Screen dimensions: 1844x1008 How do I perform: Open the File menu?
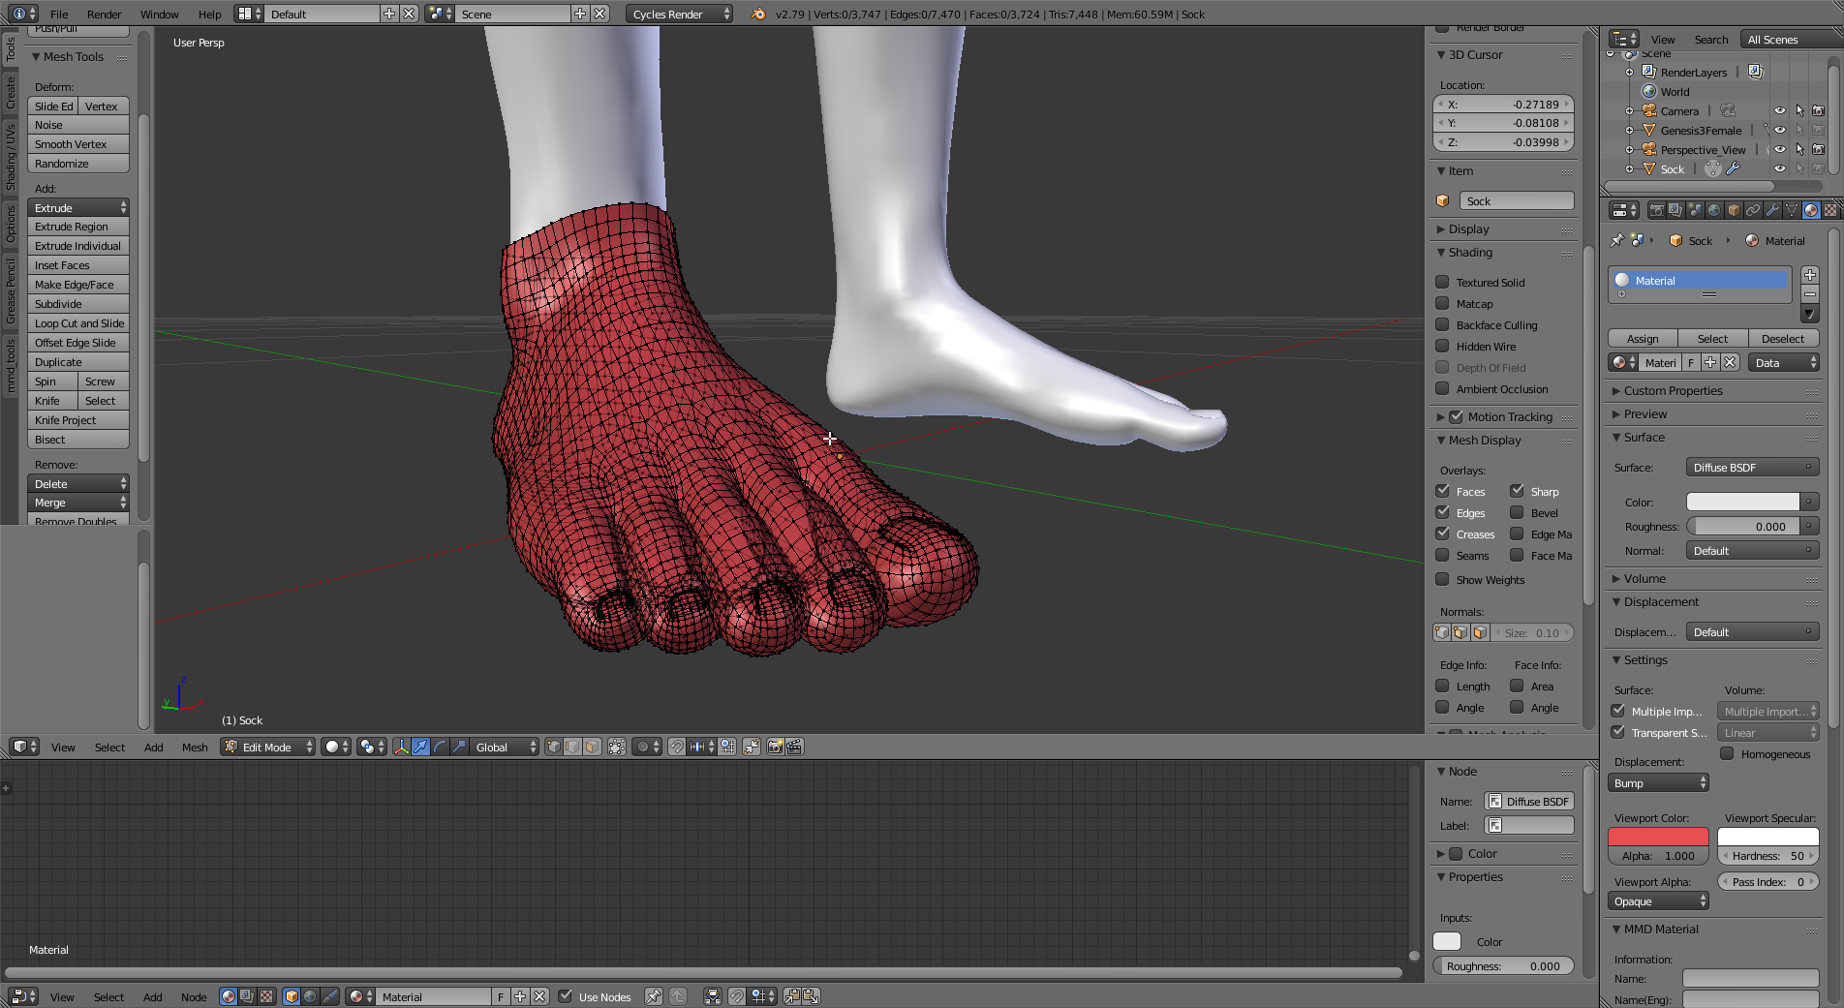59,14
